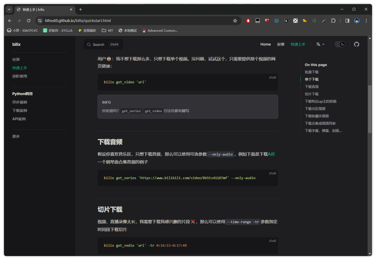Open the MT bookmarks folder
Screen dimensions: 376x260
point(107,31)
